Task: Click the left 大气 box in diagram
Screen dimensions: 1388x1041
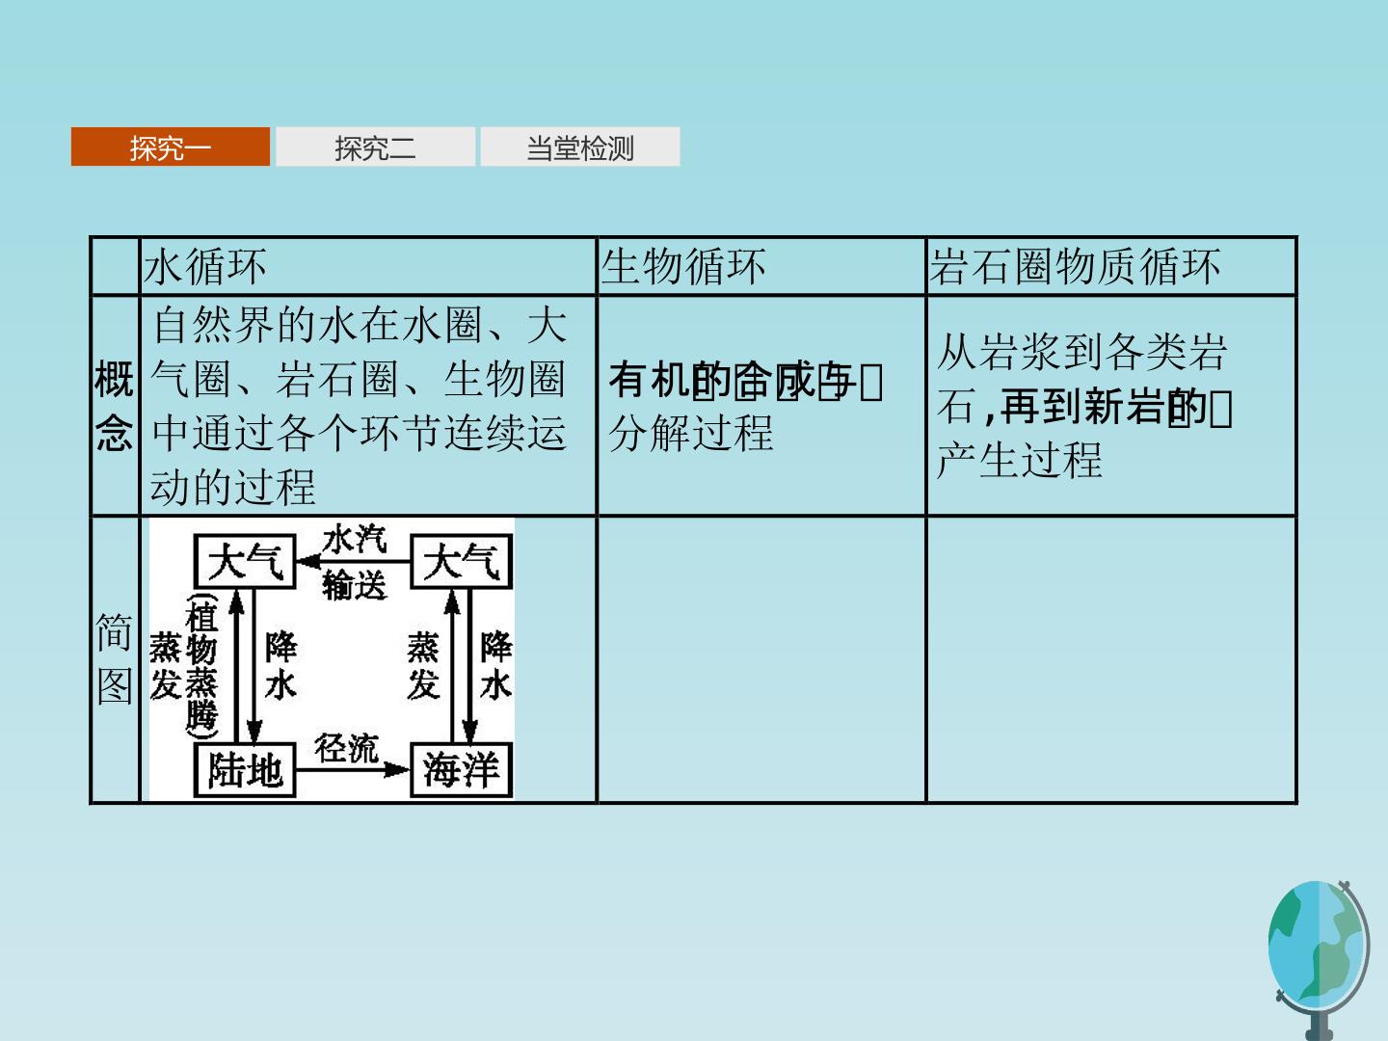Action: click(x=245, y=562)
